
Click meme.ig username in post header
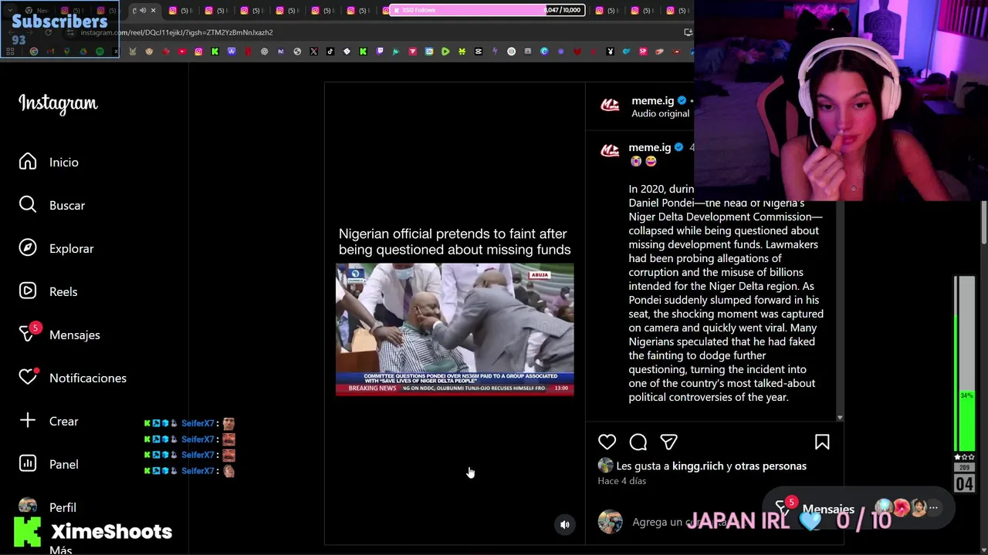click(653, 100)
